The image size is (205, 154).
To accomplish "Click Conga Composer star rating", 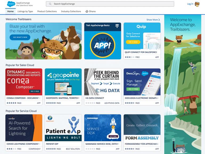I will pyautogui.click(x=11, y=103).
